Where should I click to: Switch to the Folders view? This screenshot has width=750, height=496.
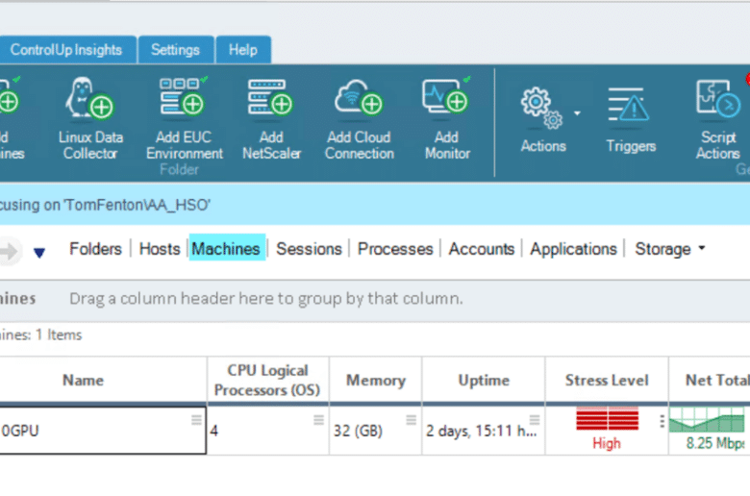tap(95, 249)
